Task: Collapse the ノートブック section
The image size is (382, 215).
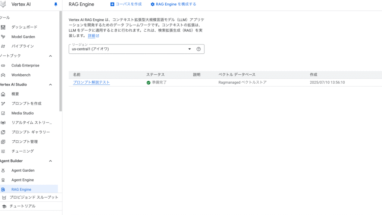Action: pos(50,56)
